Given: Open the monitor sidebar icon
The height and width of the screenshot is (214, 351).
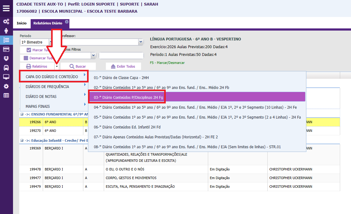Looking at the screenshot, I should tap(6, 77).
